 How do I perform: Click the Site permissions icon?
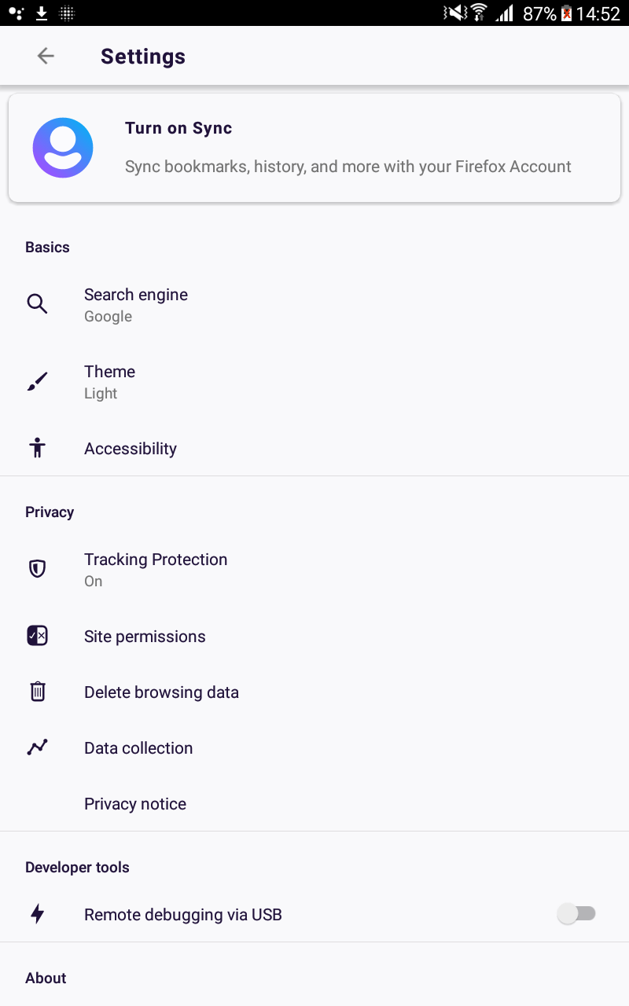[x=37, y=635]
